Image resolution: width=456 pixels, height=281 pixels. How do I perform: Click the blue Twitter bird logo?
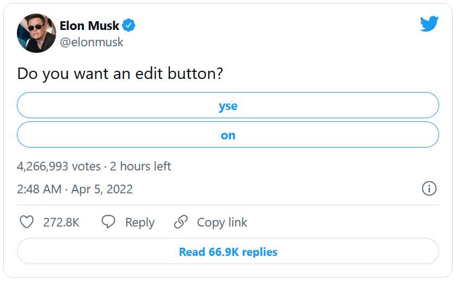(x=429, y=24)
